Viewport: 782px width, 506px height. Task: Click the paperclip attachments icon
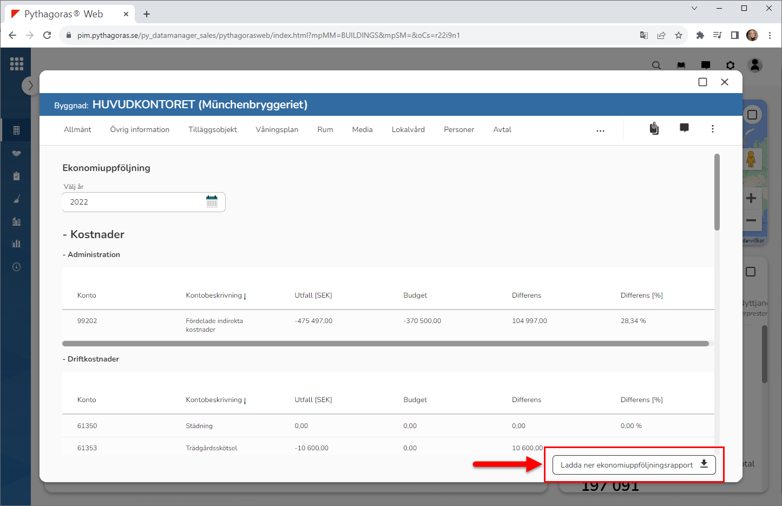pos(654,128)
